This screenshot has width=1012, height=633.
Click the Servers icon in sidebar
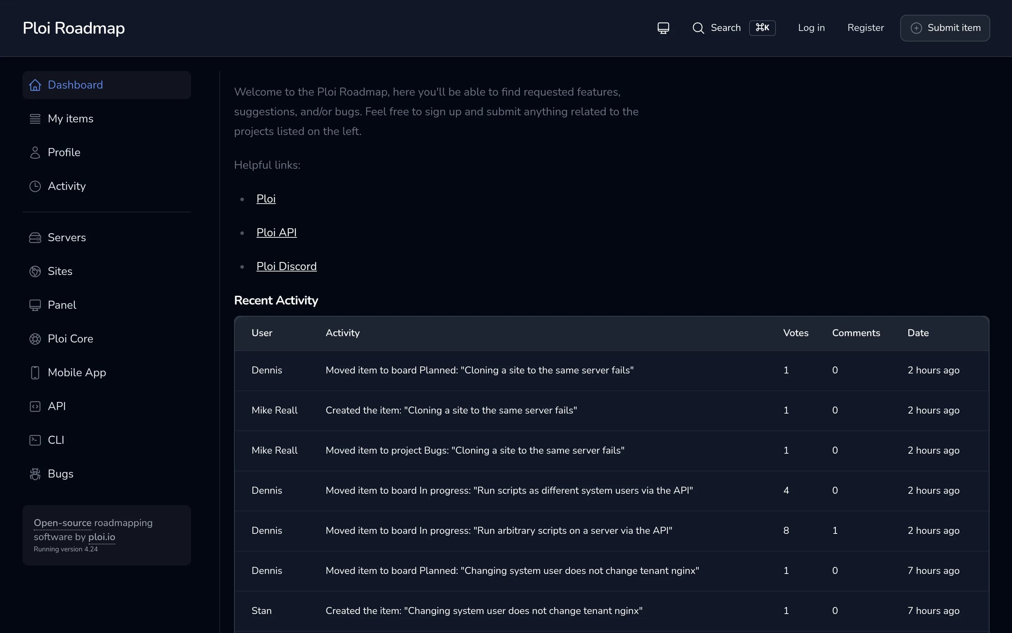[x=35, y=238]
